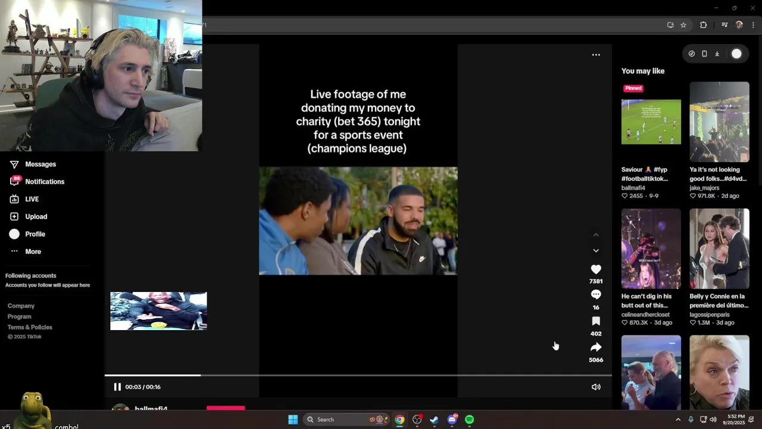Click celineandhercloset author name
Viewport: 762px width, 429px height.
[645, 315]
